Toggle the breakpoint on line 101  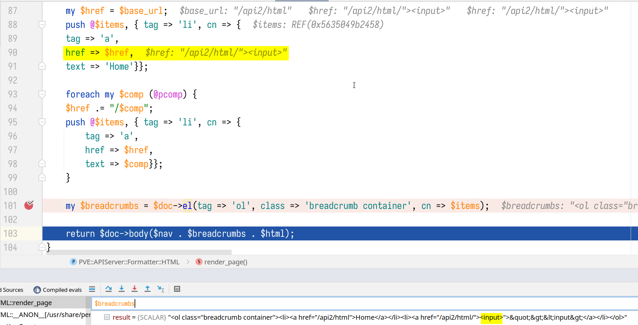tap(29, 206)
